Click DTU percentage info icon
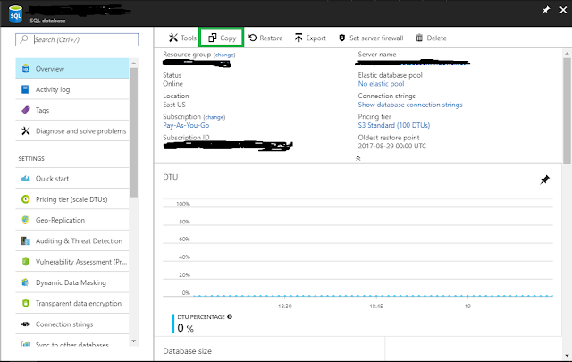572x362 pixels. [x=230, y=316]
